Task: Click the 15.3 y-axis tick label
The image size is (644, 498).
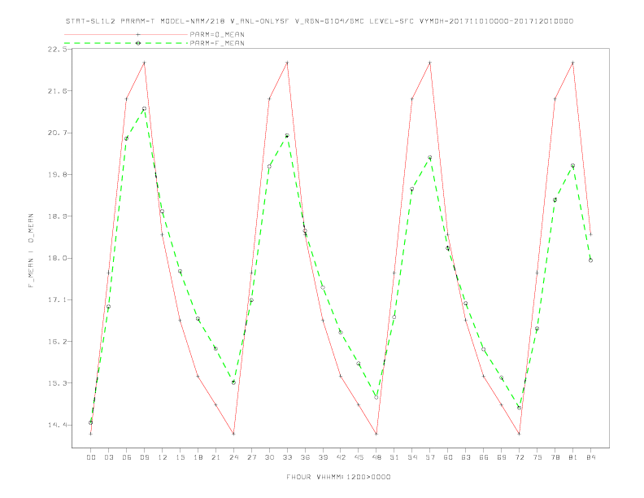Action: click(57, 383)
